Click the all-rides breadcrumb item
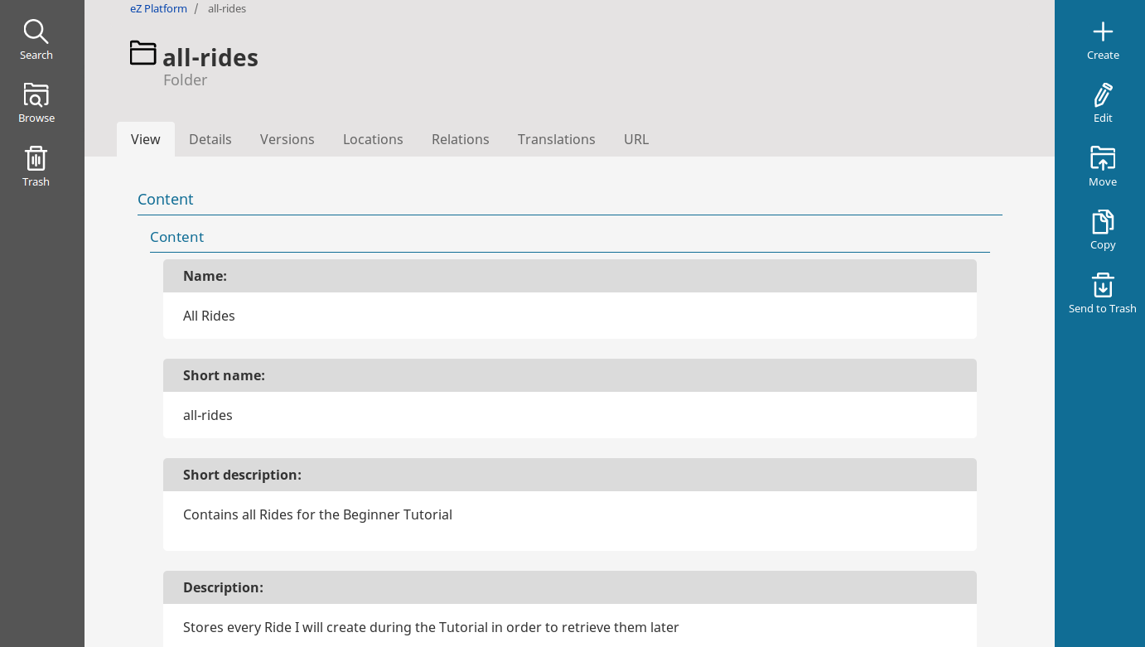 227,8
